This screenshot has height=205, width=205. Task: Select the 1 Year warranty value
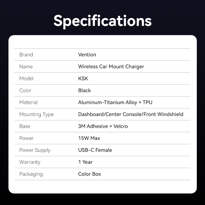tap(85, 162)
